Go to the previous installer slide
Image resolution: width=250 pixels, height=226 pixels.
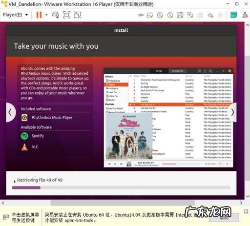10,112
